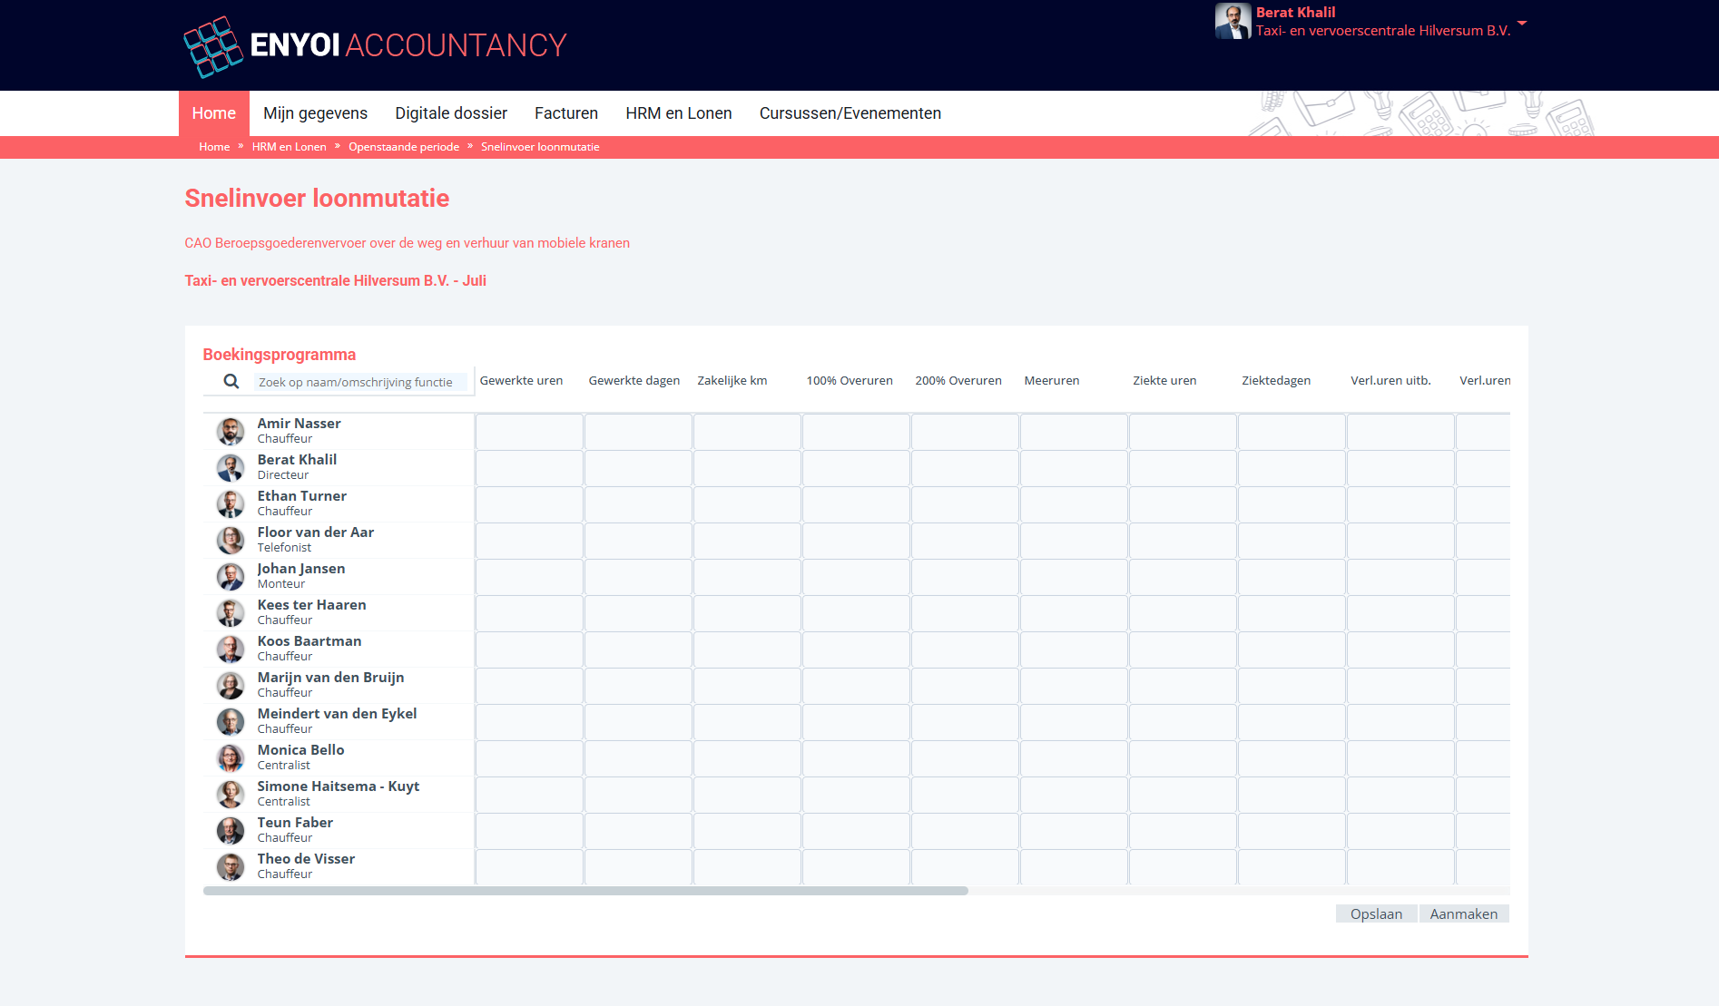Open the HRM en Lonen menu
The image size is (1719, 1006).
coord(678,113)
